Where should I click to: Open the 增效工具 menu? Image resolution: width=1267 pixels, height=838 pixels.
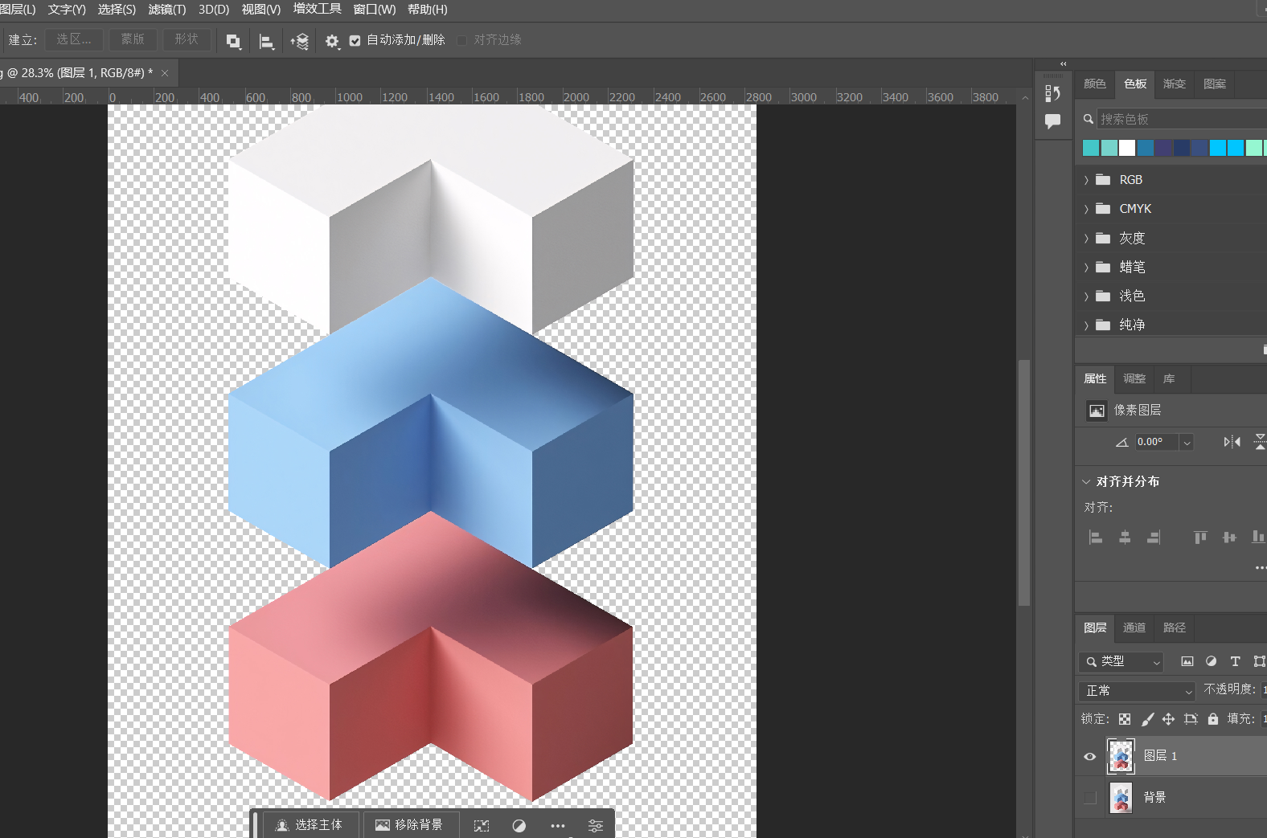click(x=317, y=10)
